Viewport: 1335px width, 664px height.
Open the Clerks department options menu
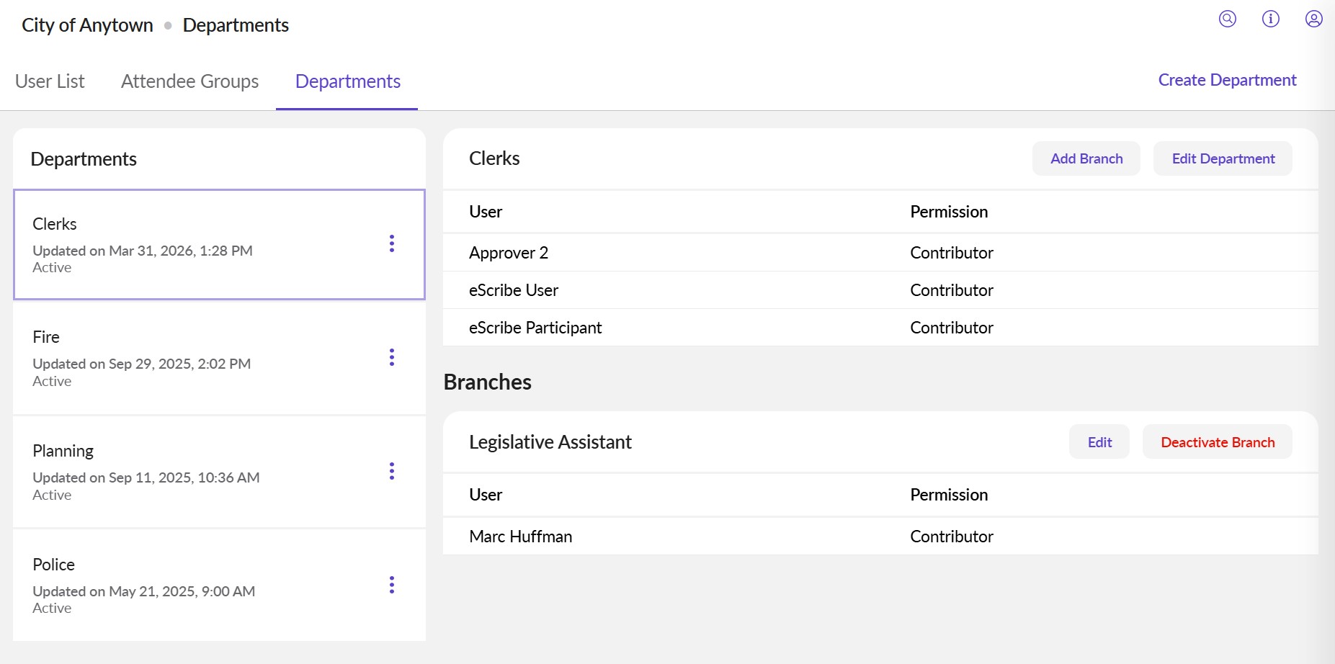point(392,243)
